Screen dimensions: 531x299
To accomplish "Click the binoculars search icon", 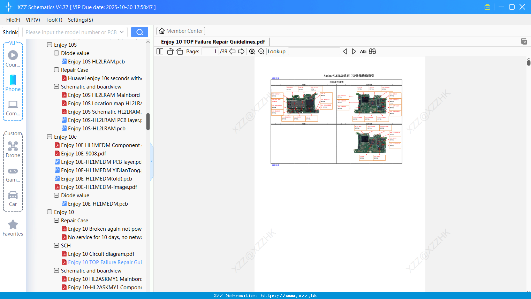I will pyautogui.click(x=372, y=52).
